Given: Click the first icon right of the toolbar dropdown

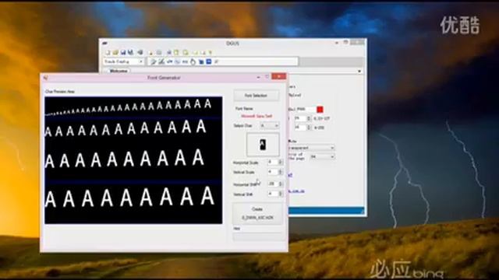Looking at the screenshot, I should click(x=154, y=61).
